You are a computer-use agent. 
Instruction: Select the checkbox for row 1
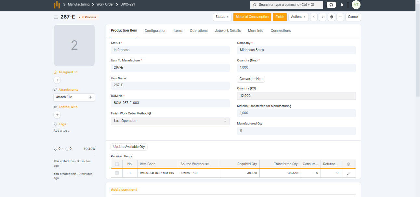117,173
